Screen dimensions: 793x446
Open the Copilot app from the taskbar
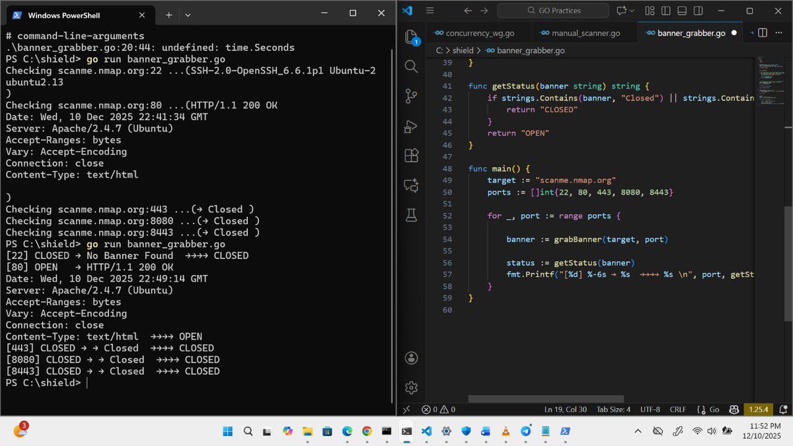coord(287,431)
